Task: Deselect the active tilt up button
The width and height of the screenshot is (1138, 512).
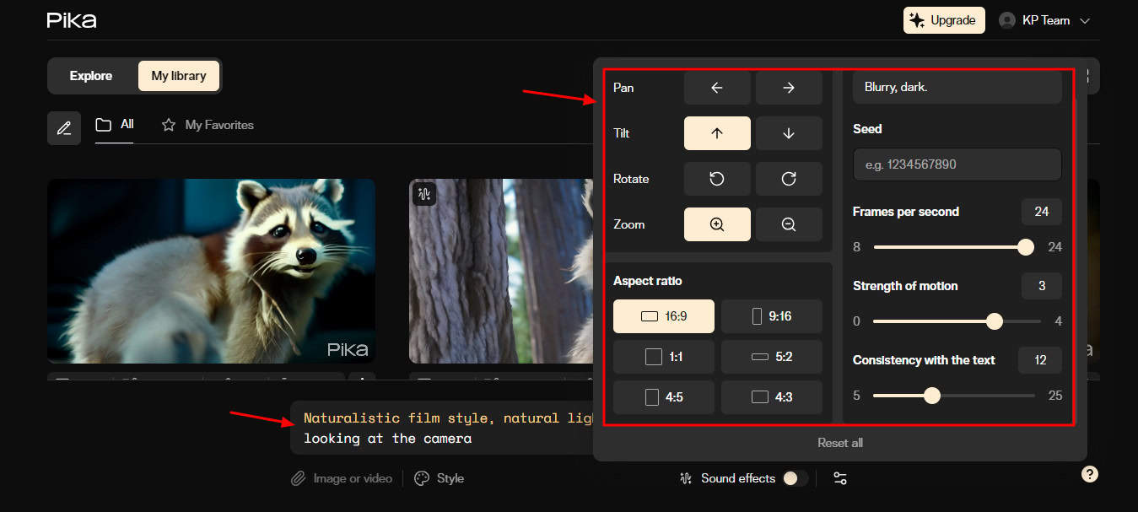Action: (x=716, y=133)
